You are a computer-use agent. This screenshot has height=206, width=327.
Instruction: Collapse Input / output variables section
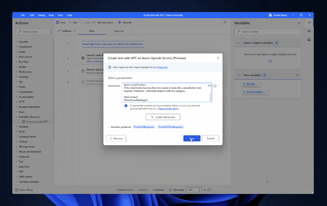(238, 43)
